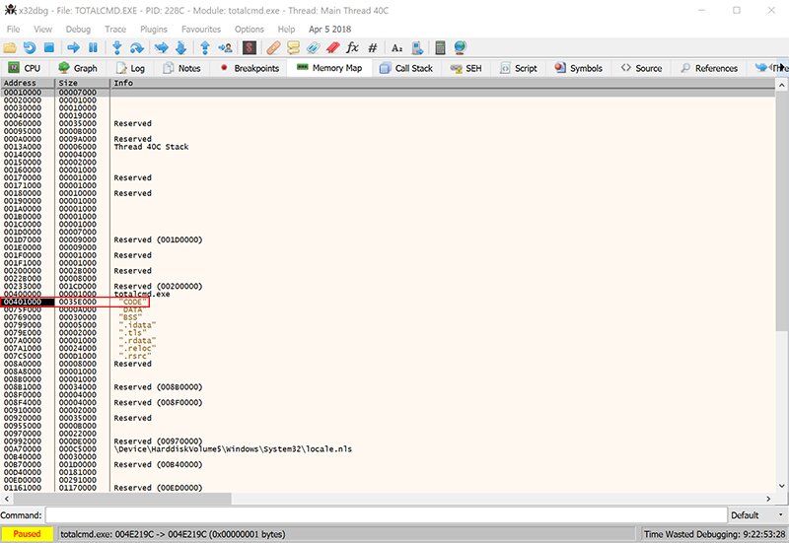Click the Command input field

click(386, 514)
